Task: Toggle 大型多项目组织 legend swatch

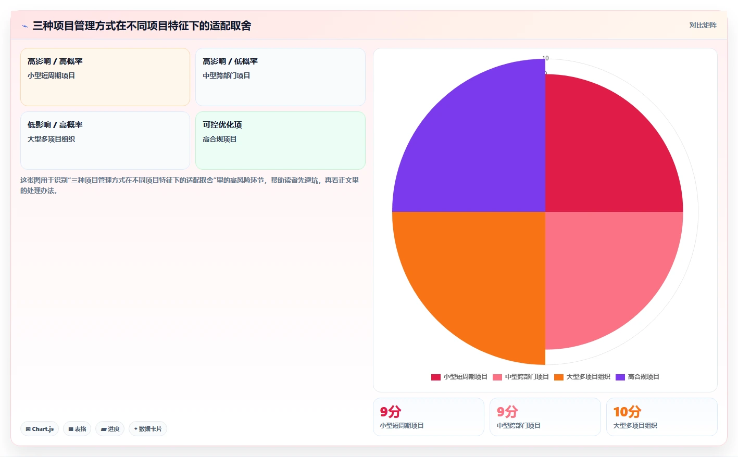Action: coord(559,377)
